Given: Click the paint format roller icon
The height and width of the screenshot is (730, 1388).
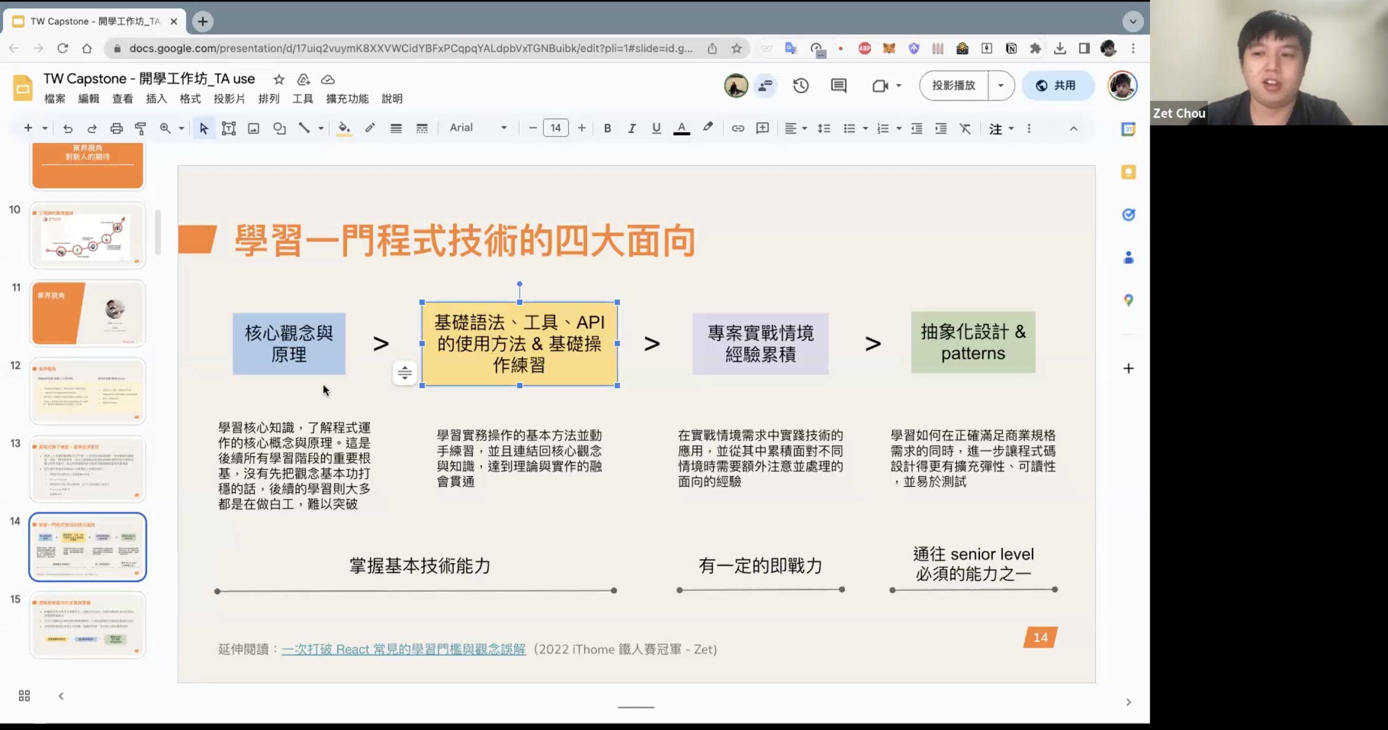Looking at the screenshot, I should point(140,128).
